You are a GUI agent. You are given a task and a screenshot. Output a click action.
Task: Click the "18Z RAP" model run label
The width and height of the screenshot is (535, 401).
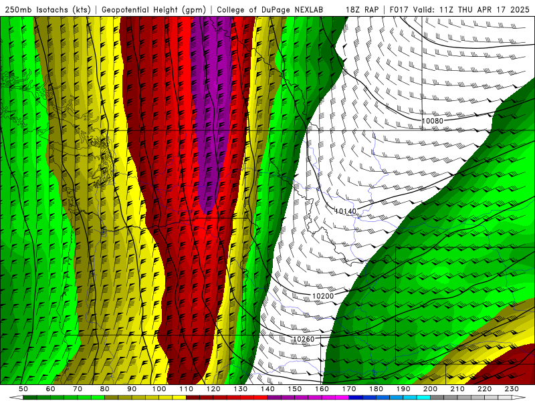click(362, 9)
